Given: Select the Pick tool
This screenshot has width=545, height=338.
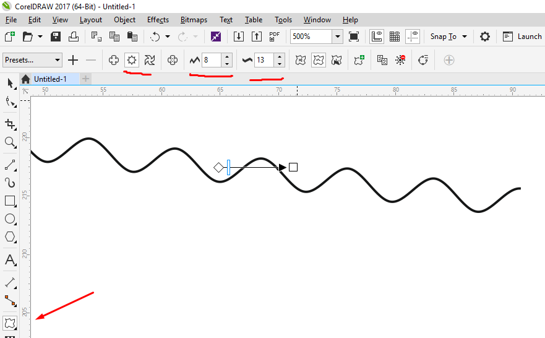Looking at the screenshot, I should [x=10, y=83].
